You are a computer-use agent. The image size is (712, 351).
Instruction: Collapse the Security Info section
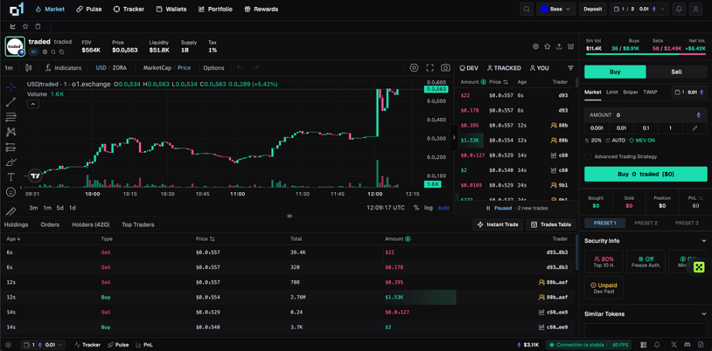(x=702, y=241)
